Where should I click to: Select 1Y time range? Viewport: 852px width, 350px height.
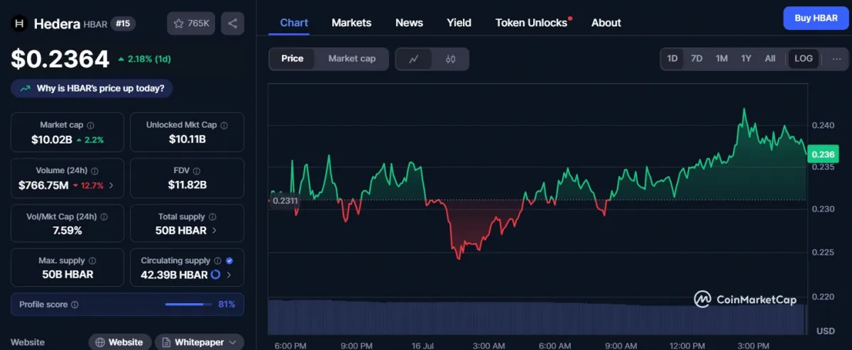coord(746,59)
